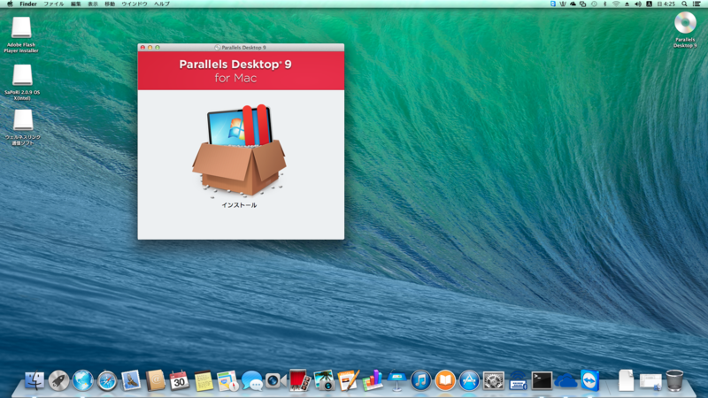Screen dimensions: 708x398
Task: Launch TeamViewer from the Dock
Action: pyautogui.click(x=590, y=381)
